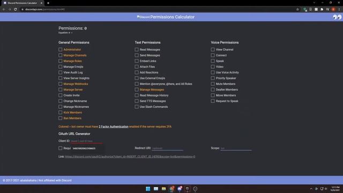Open the PyCharm icon on the taskbar
This screenshot has width=343, height=193.
click(187, 189)
